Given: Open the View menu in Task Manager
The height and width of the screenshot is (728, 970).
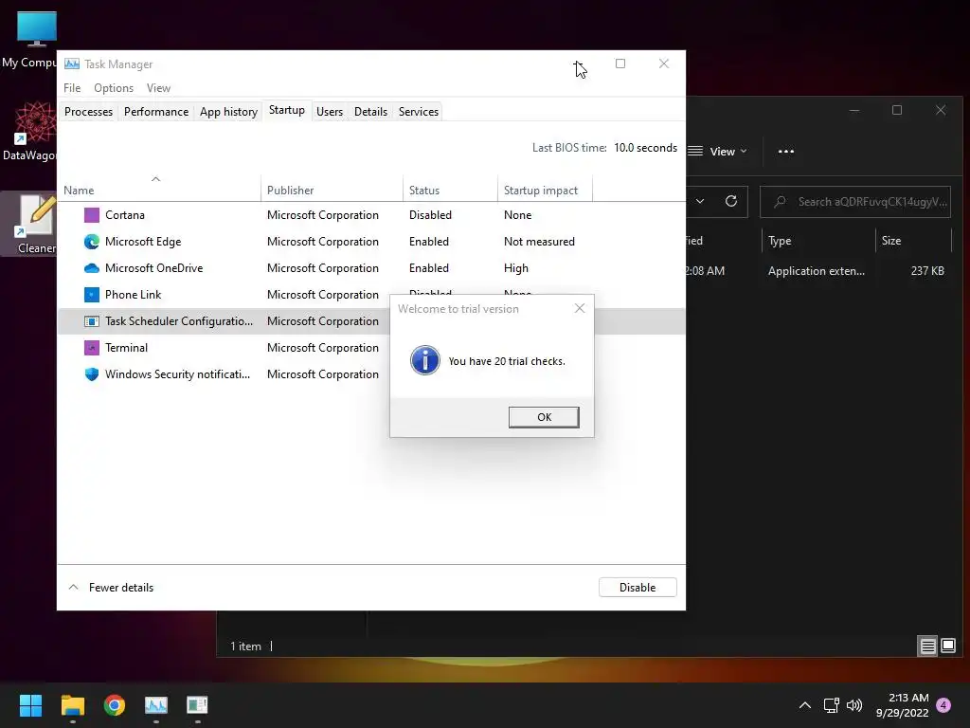Looking at the screenshot, I should click(158, 88).
